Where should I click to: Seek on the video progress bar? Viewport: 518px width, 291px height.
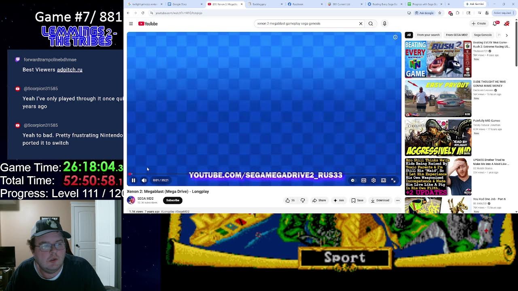[264, 174]
